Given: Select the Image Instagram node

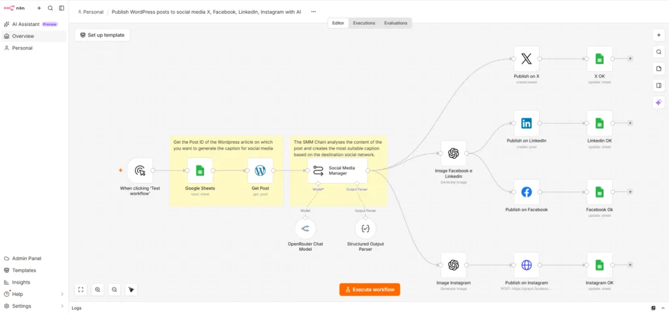Looking at the screenshot, I should tap(453, 265).
